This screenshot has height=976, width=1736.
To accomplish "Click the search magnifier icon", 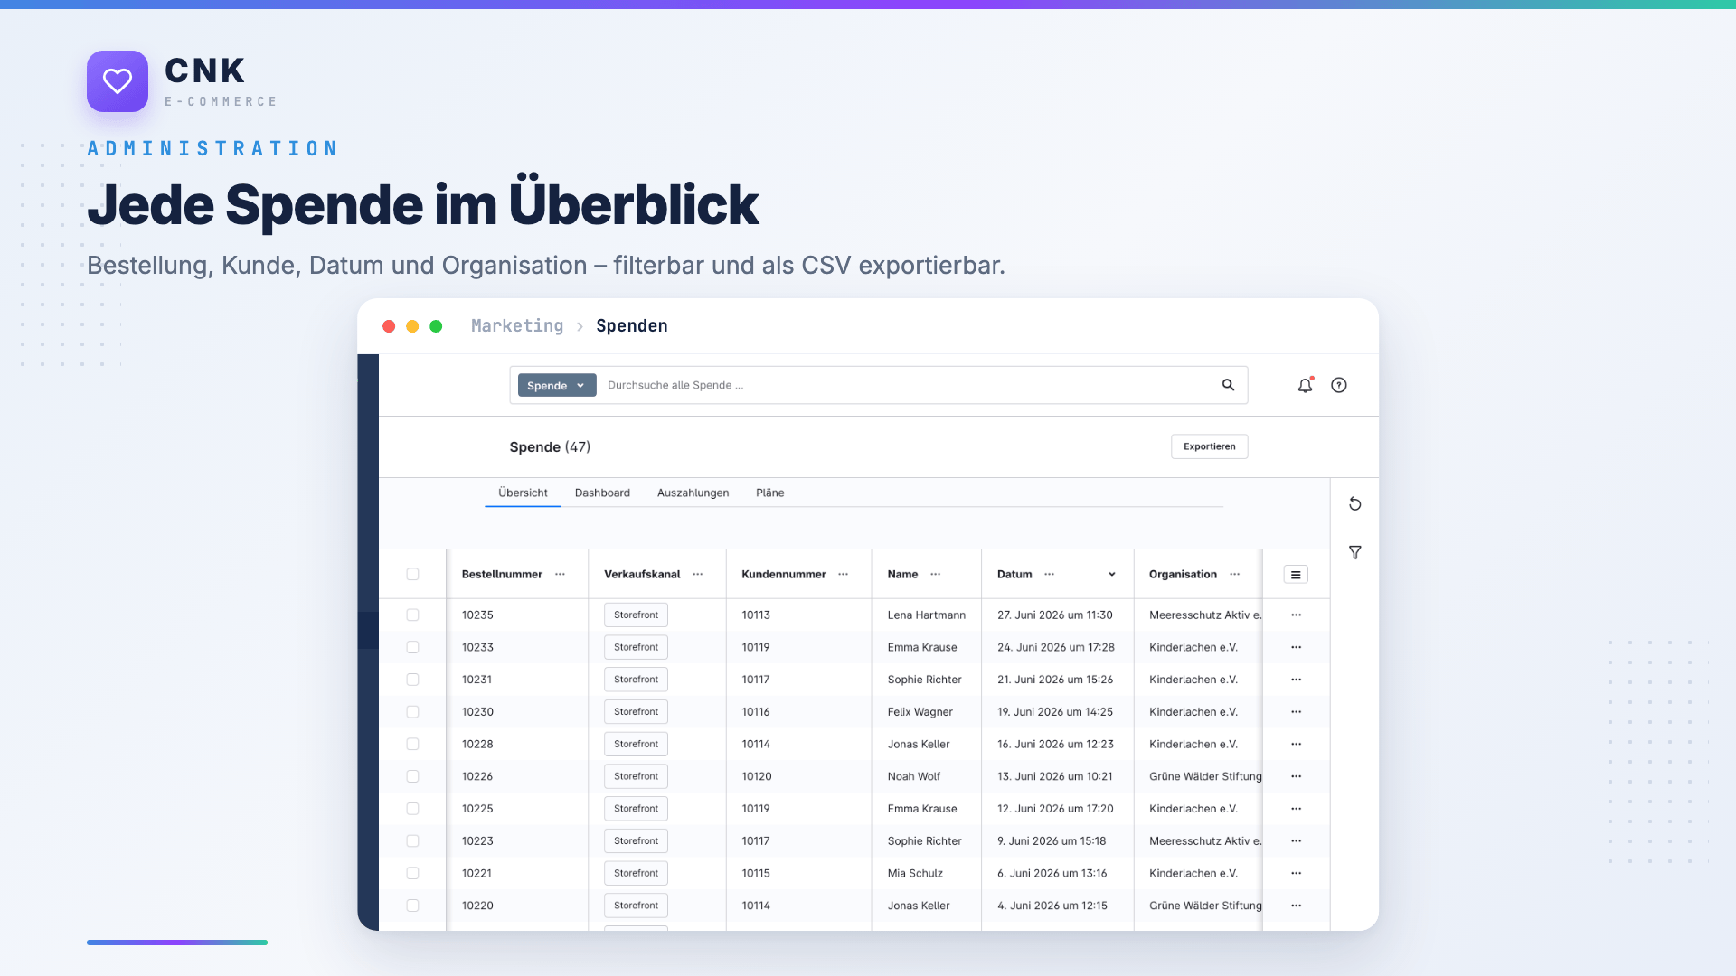I will (x=1228, y=385).
